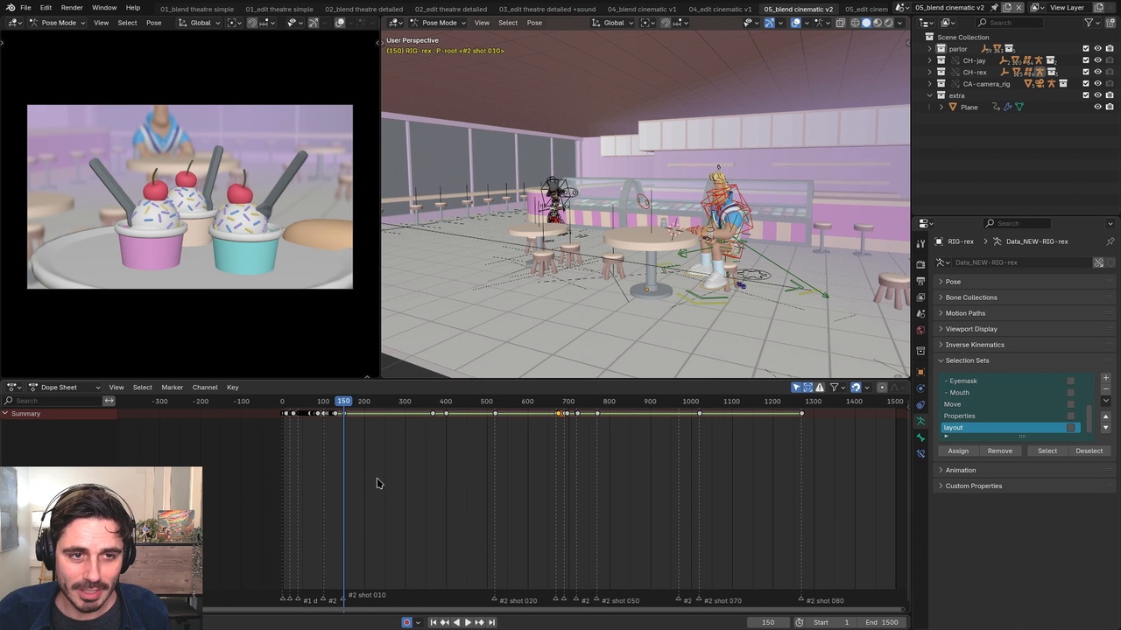1121x630 pixels.
Task: Open Dope Sheet mode dropdown
Action: tap(66, 387)
